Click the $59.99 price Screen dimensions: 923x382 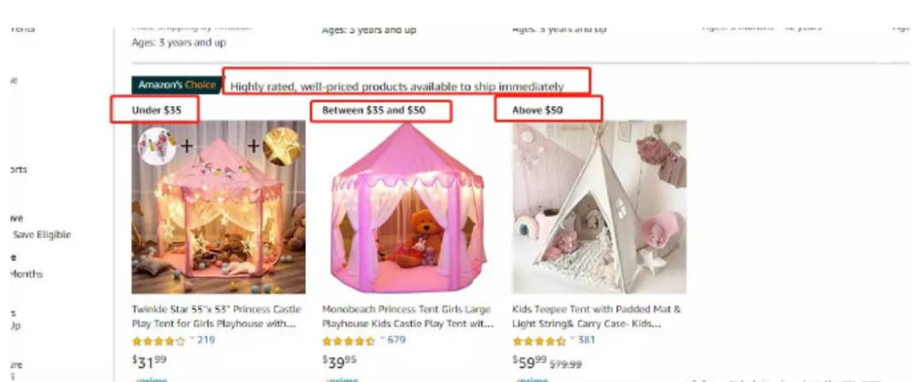530,361
